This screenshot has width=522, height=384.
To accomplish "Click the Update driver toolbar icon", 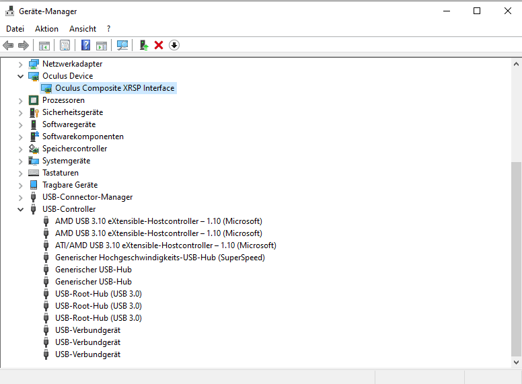I will (143, 45).
